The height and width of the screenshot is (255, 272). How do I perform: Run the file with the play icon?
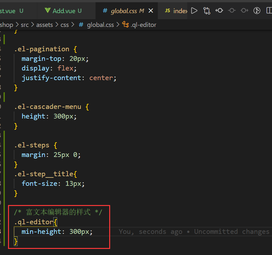[194, 11]
